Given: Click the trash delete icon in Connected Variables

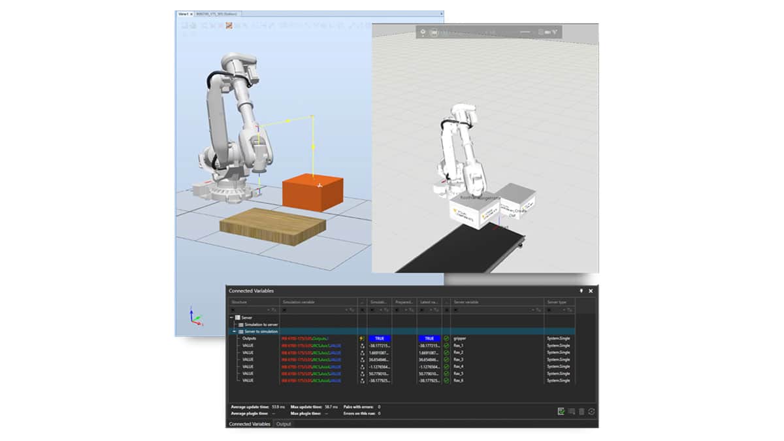Looking at the screenshot, I should [581, 411].
